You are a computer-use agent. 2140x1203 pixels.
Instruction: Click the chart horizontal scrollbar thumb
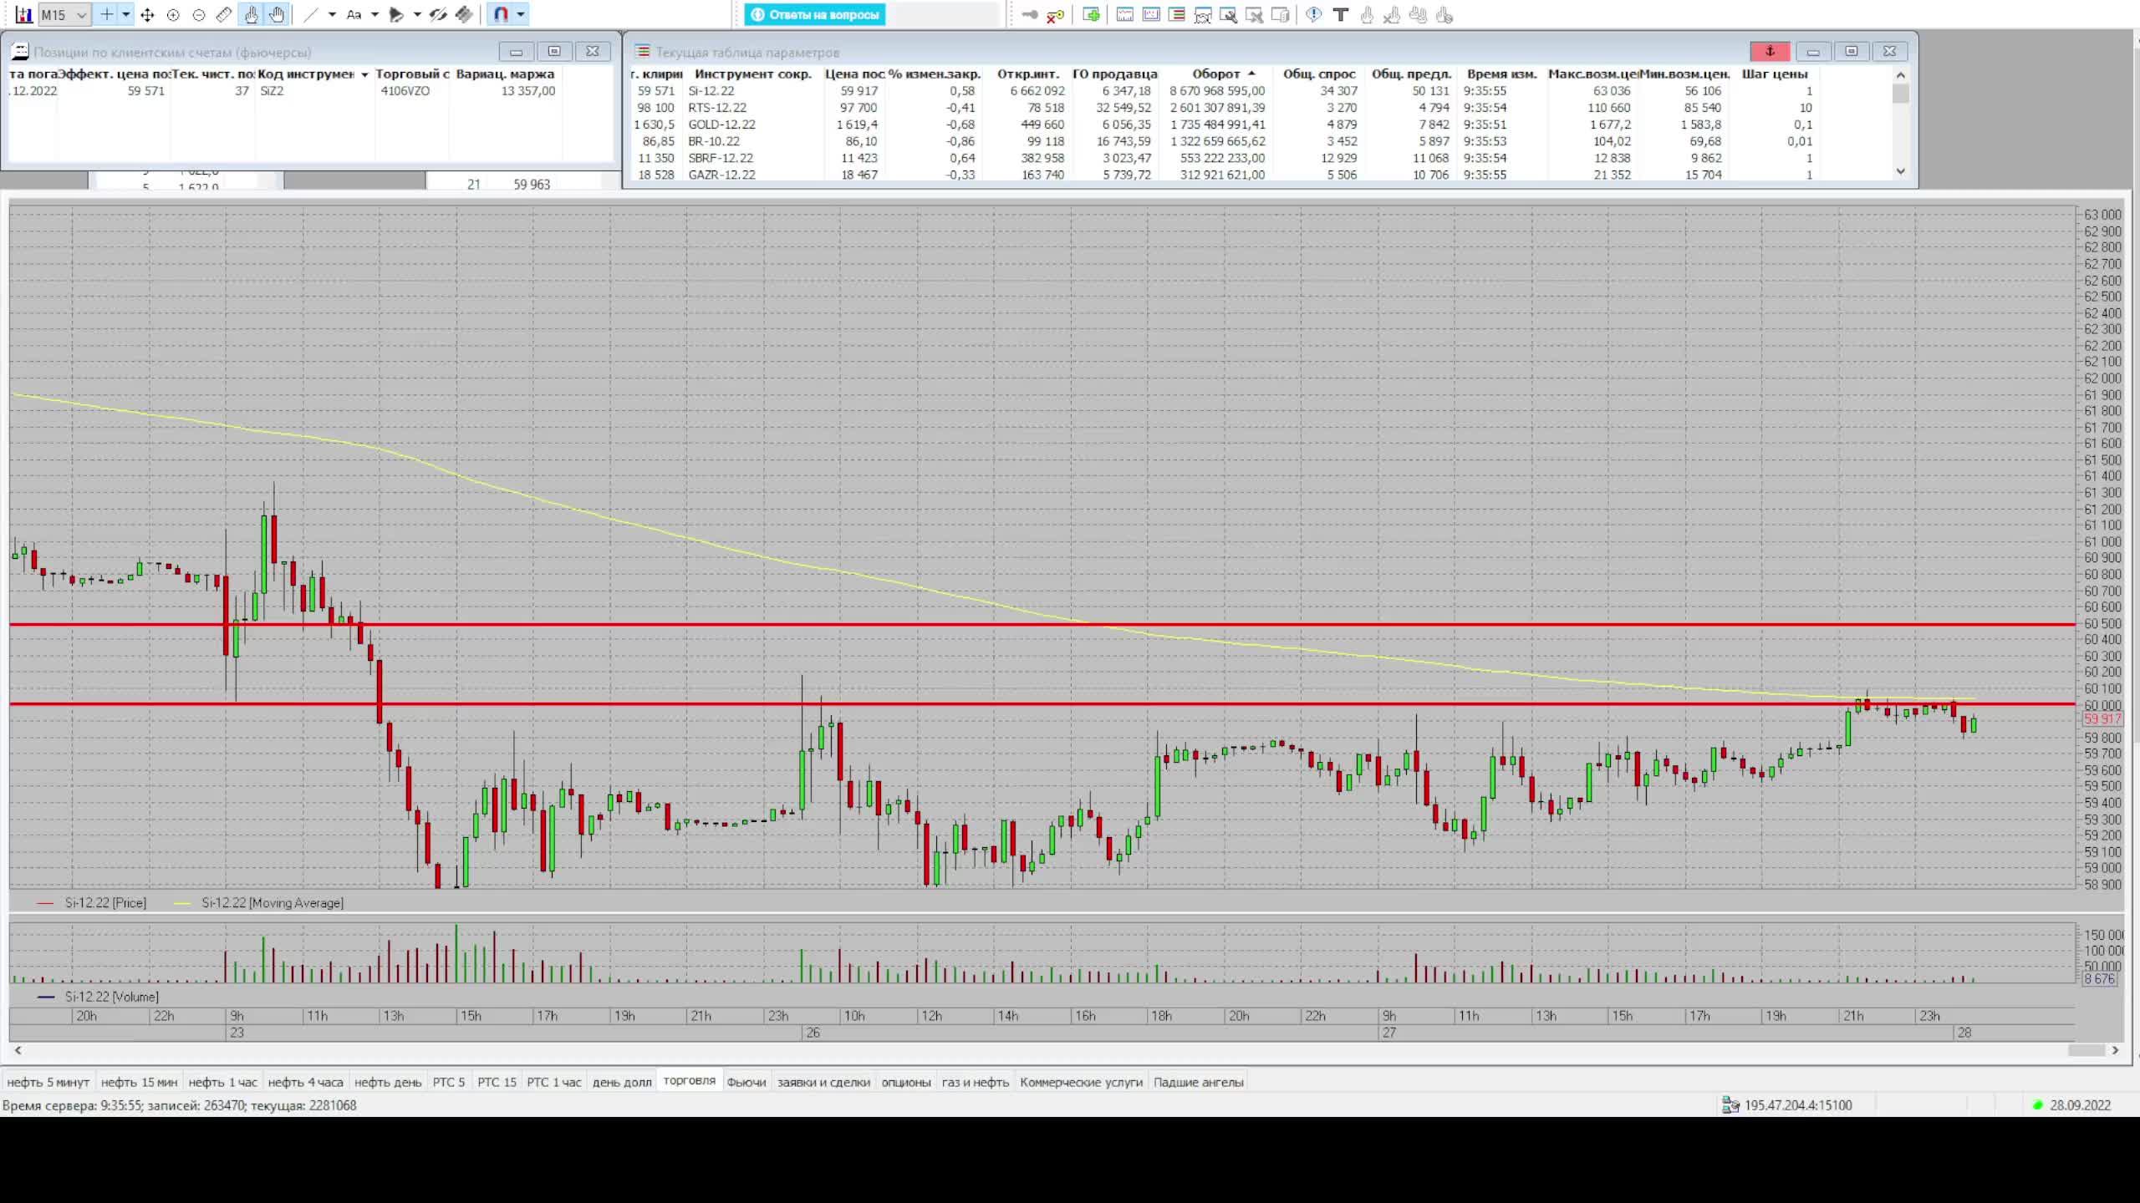(2086, 1050)
